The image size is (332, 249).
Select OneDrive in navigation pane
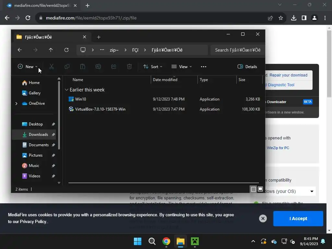(x=34, y=103)
